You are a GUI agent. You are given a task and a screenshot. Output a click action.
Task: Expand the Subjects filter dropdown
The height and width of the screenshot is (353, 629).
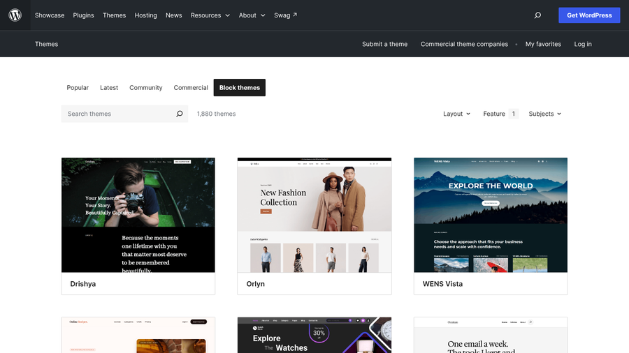pos(544,114)
